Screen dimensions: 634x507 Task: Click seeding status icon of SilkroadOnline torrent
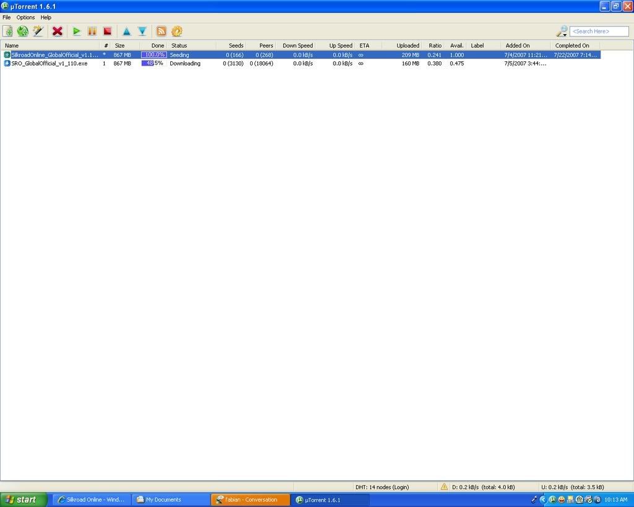(7, 54)
